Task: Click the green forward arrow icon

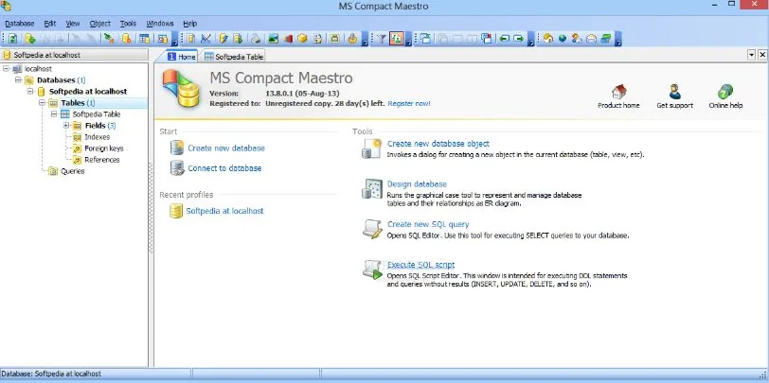Action: (518, 39)
